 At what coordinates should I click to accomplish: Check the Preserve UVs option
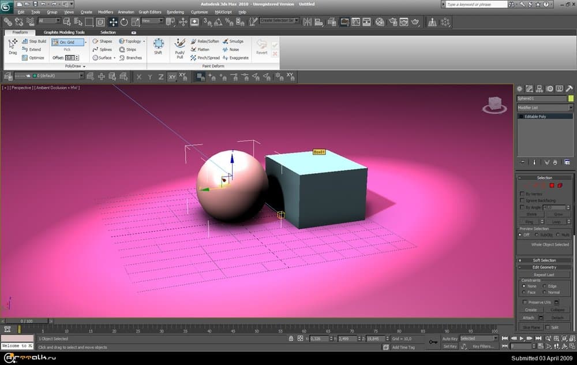[x=524, y=302]
